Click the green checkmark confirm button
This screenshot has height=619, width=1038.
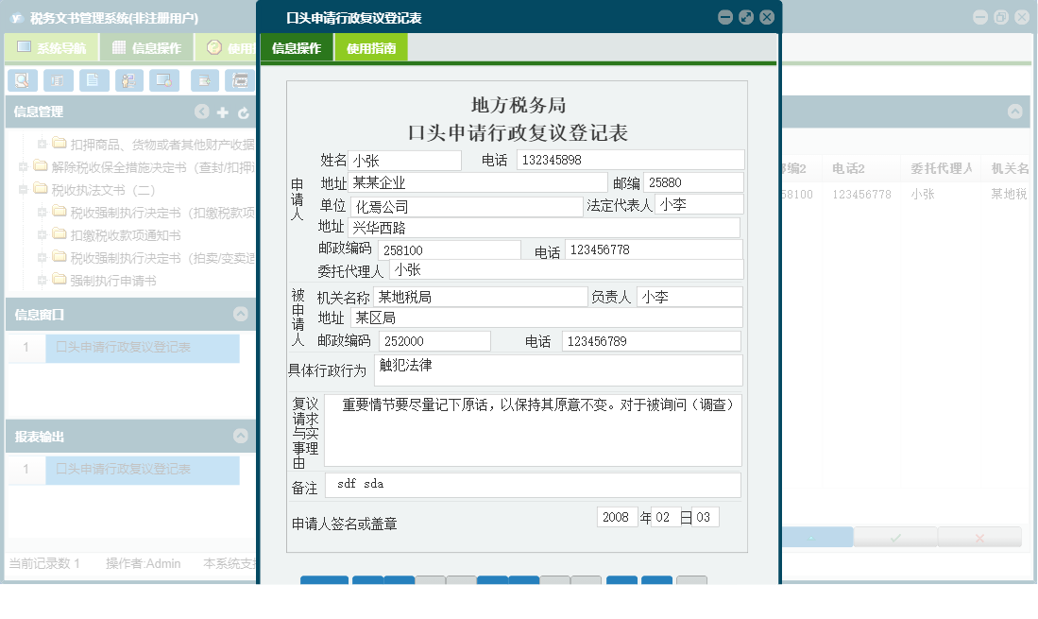click(893, 536)
